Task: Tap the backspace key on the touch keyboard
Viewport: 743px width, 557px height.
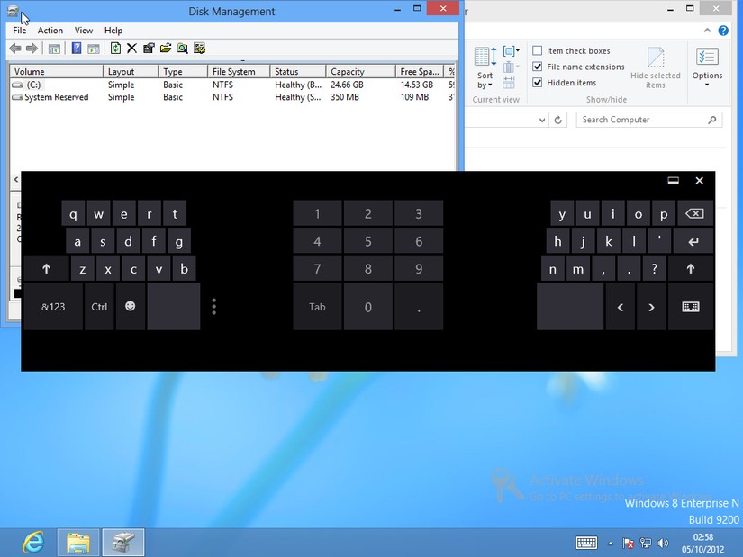Action: pyautogui.click(x=694, y=213)
